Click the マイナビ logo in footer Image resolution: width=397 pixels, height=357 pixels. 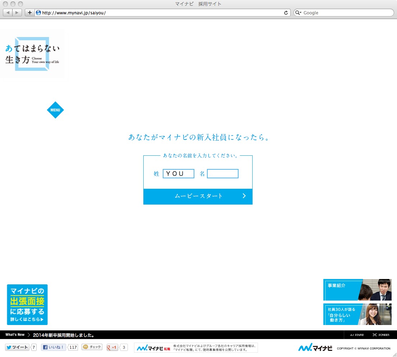click(x=315, y=348)
